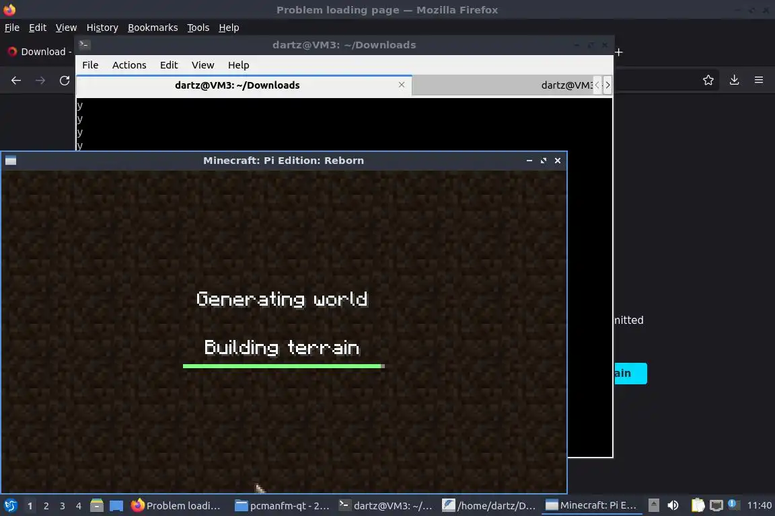Activate the /home/dartz editor taskbar entry
This screenshot has height=516, width=775.
click(x=489, y=506)
